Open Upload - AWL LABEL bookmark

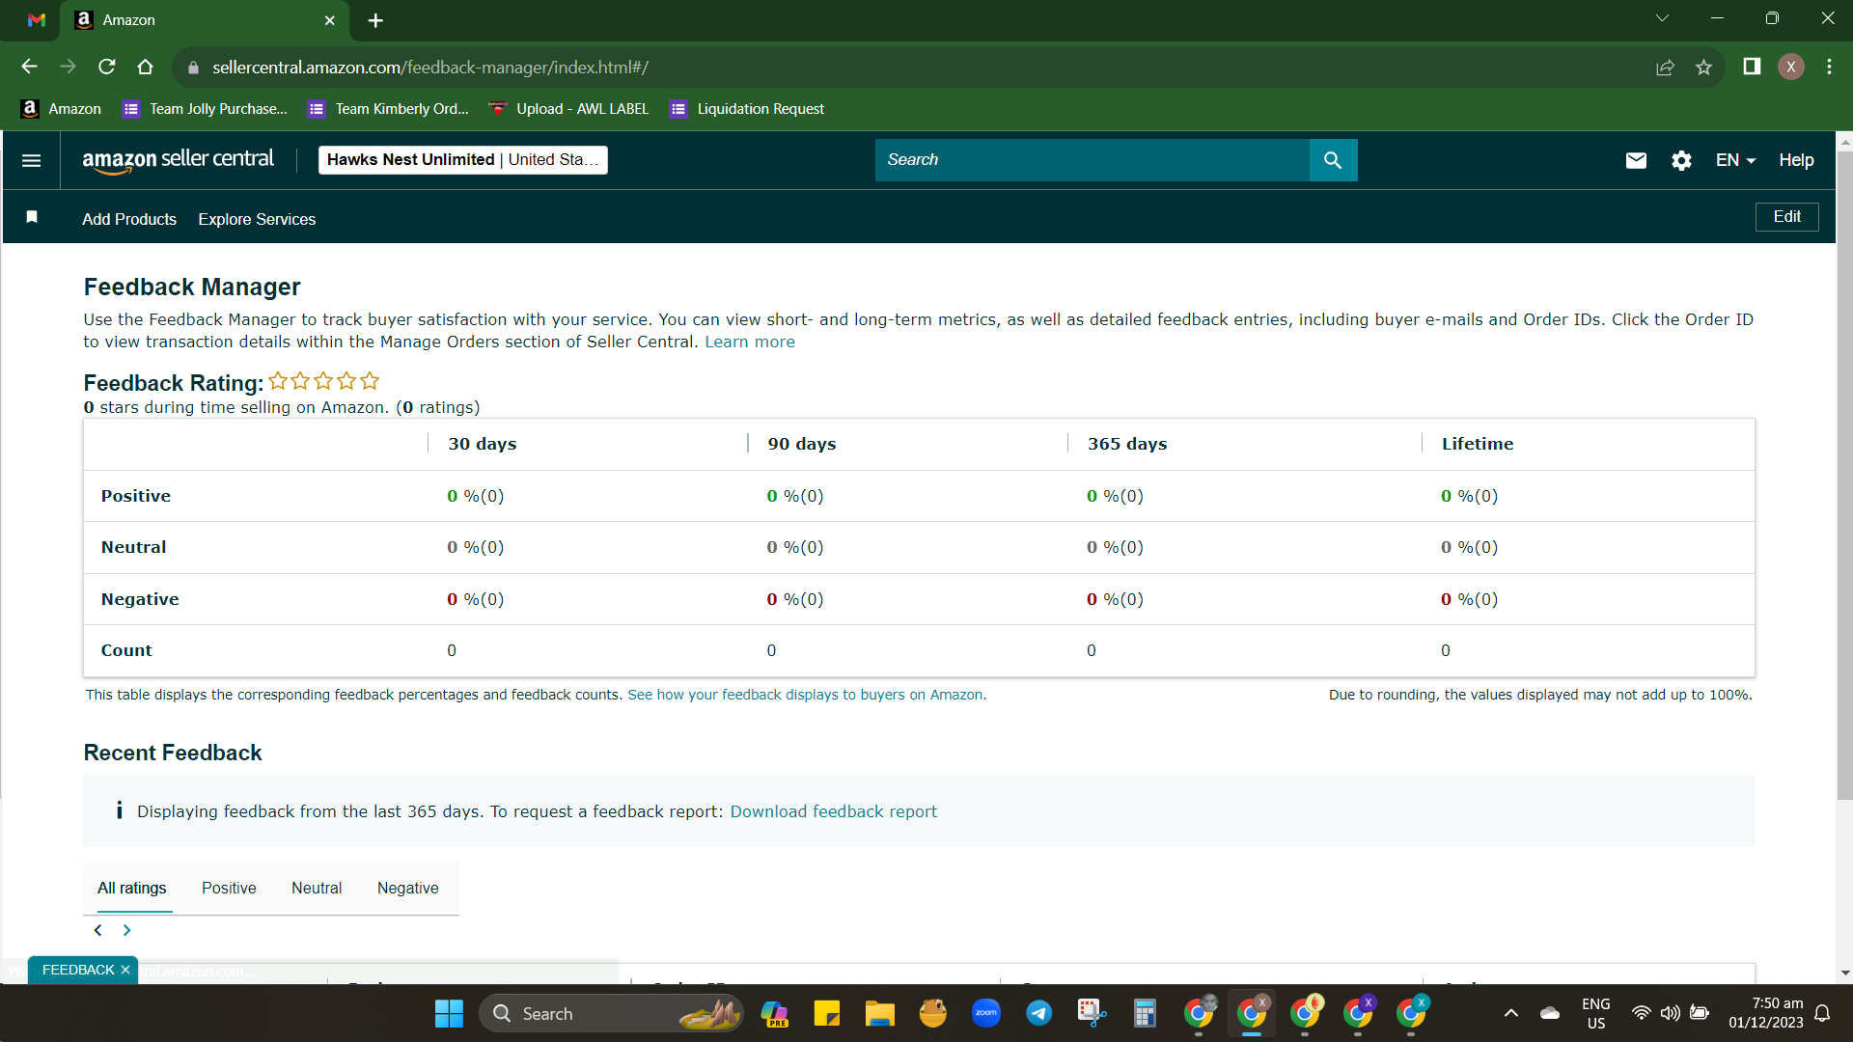[x=568, y=109]
